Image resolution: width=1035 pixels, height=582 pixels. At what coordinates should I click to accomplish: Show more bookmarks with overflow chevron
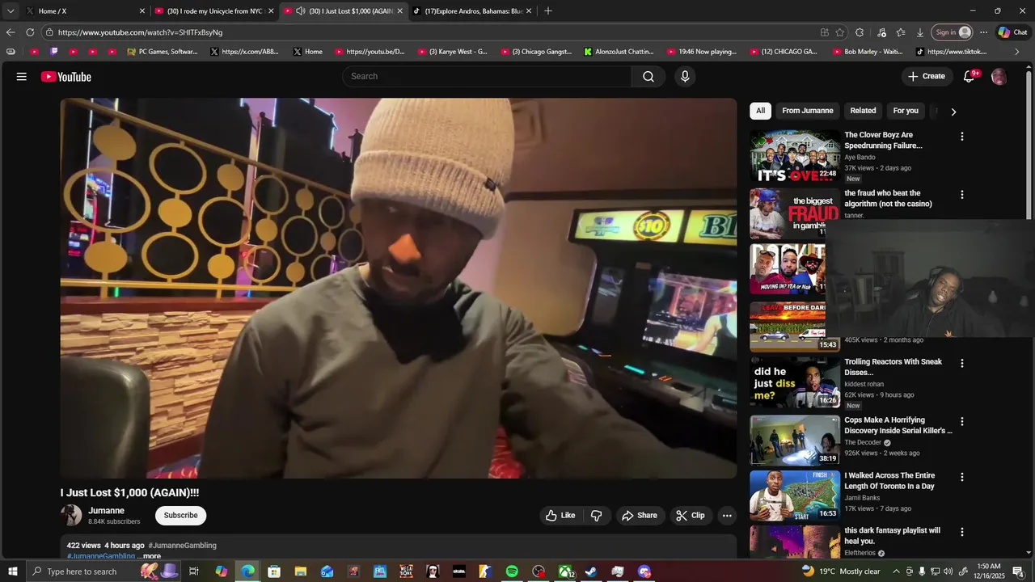tap(1016, 52)
